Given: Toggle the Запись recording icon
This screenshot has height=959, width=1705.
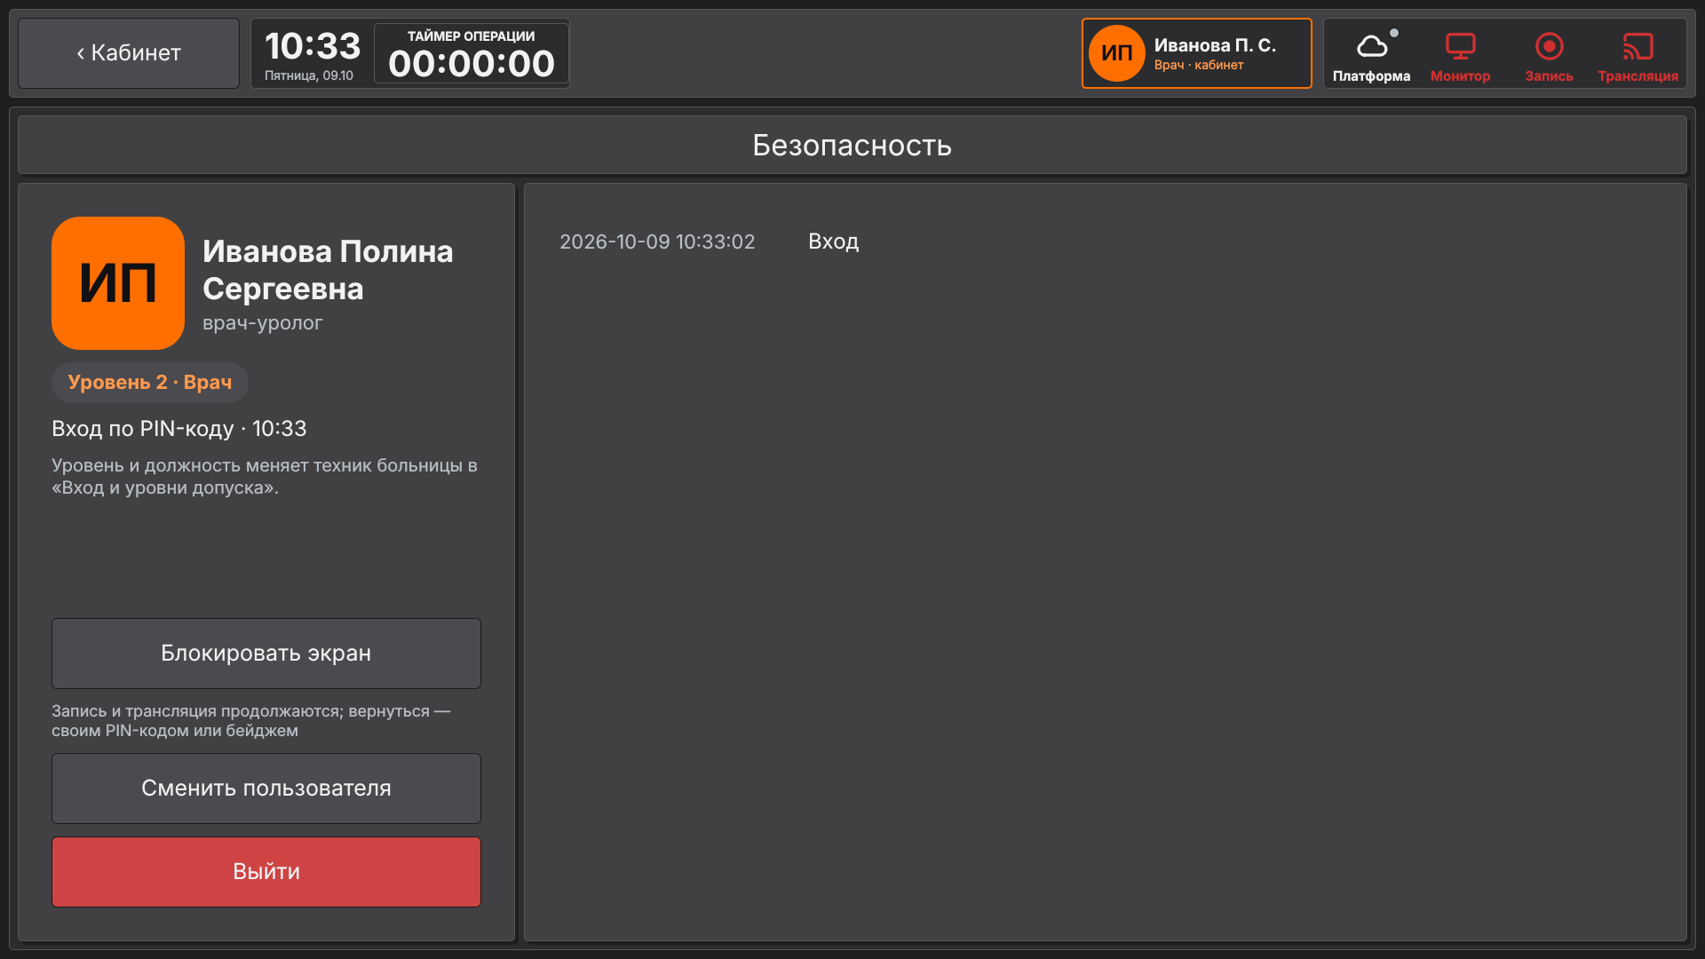Looking at the screenshot, I should tap(1549, 55).
